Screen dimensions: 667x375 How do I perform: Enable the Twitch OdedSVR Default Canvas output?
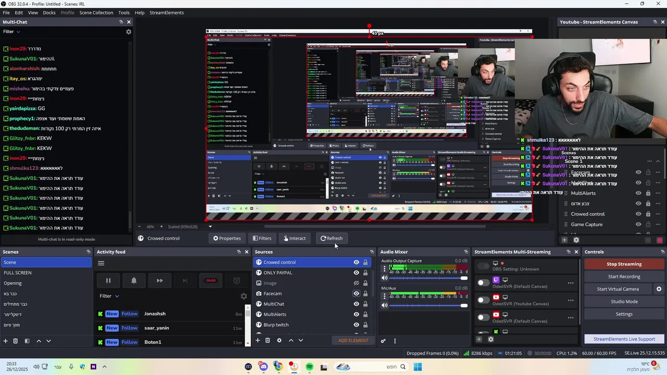(x=483, y=282)
